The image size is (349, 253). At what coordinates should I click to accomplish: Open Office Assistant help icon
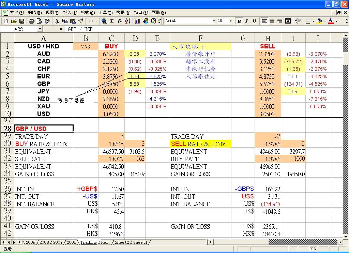coord(153,21)
